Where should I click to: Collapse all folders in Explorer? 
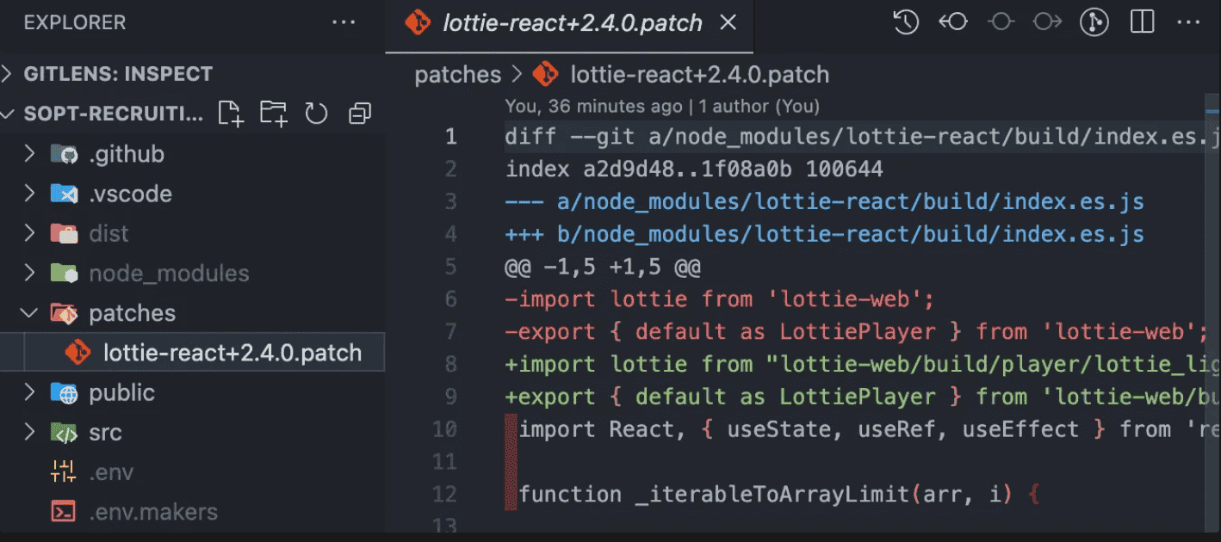tap(359, 114)
